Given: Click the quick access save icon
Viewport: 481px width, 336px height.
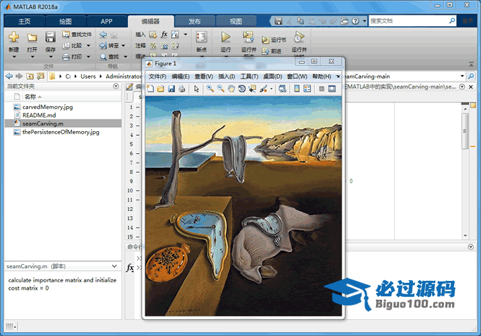Looking at the screenshot, I should coord(279,21).
